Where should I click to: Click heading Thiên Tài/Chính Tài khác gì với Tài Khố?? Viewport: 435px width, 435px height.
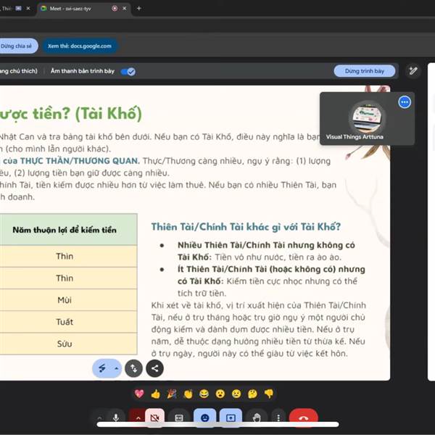click(x=246, y=227)
